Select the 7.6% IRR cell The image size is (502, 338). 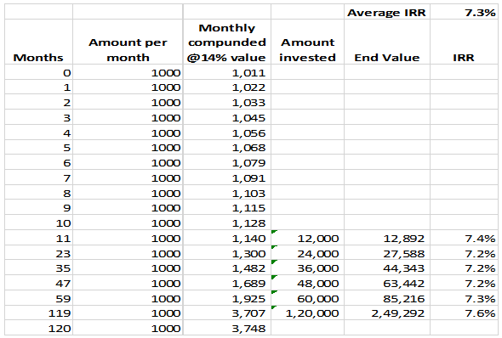[464, 313]
